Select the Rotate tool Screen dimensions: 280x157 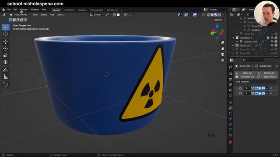tap(6, 48)
